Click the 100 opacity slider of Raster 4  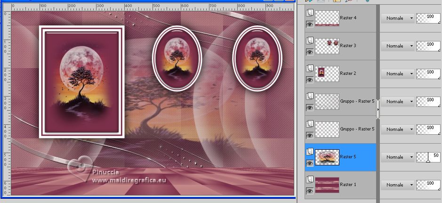click(x=428, y=18)
